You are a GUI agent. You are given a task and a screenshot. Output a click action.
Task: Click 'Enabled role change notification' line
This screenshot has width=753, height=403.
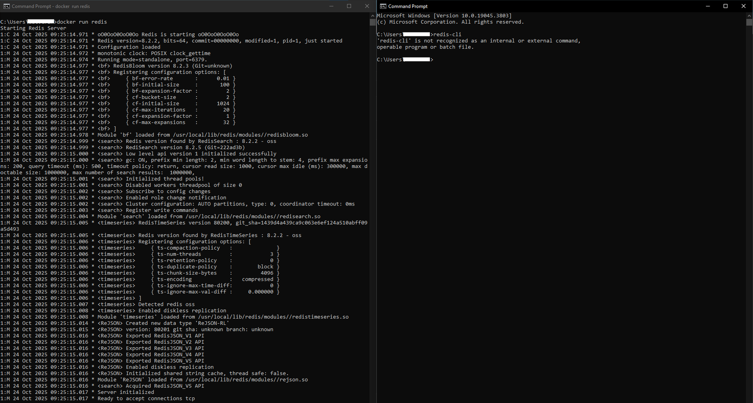[113, 198]
